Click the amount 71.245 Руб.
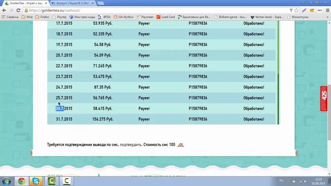Screen dimensions: 331x186 point(103,66)
